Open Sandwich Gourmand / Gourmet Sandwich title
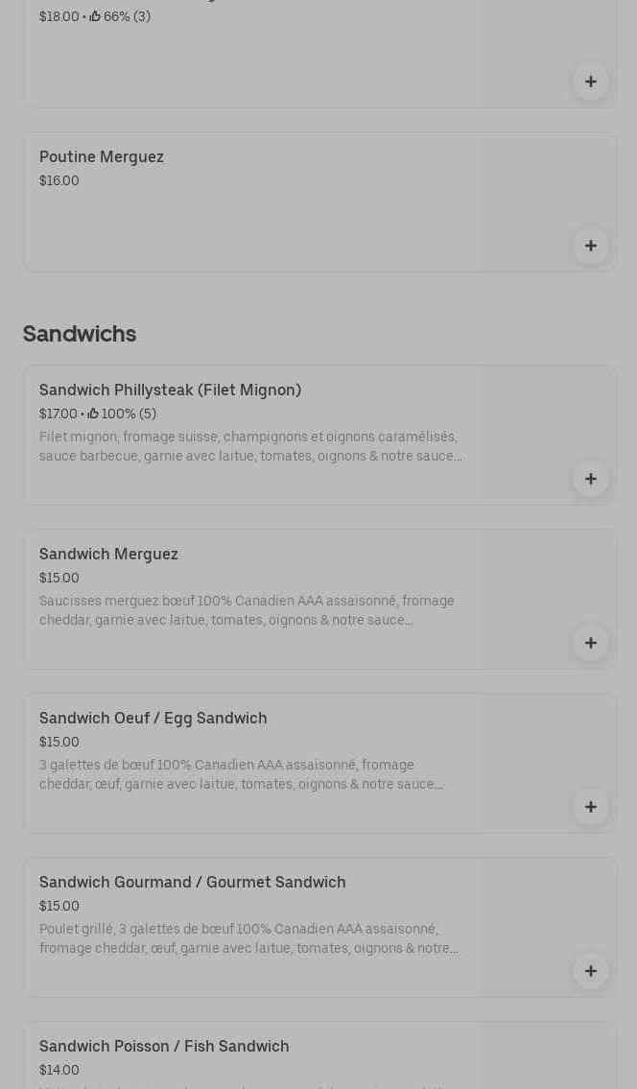 point(193,882)
